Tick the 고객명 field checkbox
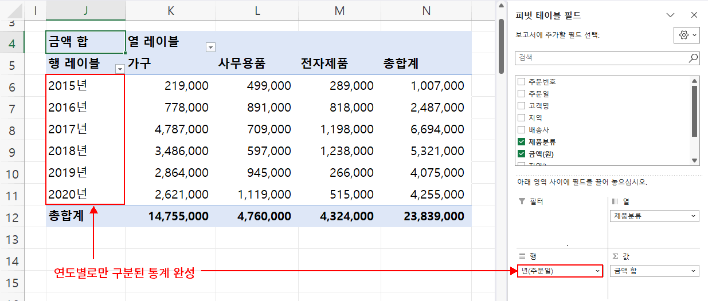This screenshot has width=708, height=301. 522,106
